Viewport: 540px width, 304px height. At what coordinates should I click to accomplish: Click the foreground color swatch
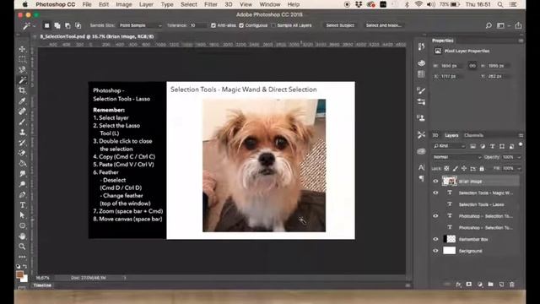coord(19,274)
